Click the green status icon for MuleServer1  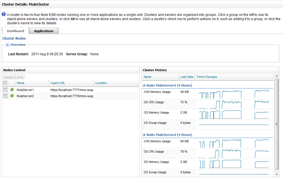12,90
